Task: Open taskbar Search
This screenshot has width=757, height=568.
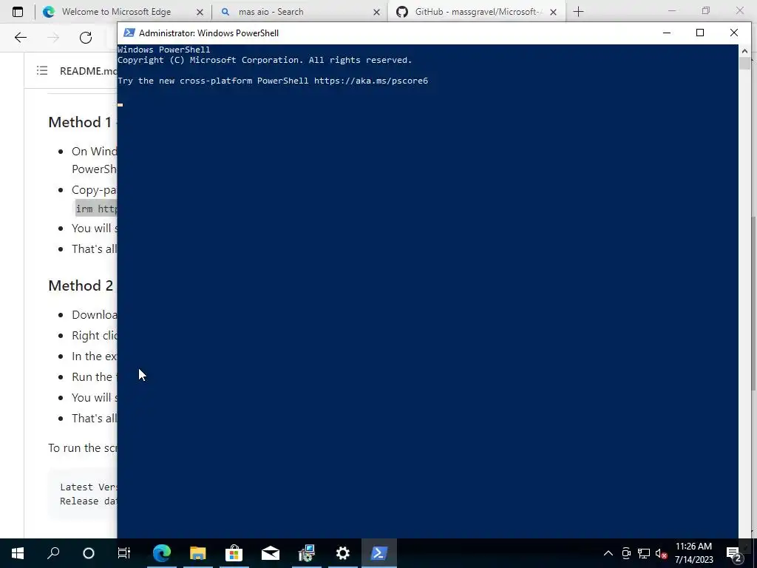Action: point(53,553)
